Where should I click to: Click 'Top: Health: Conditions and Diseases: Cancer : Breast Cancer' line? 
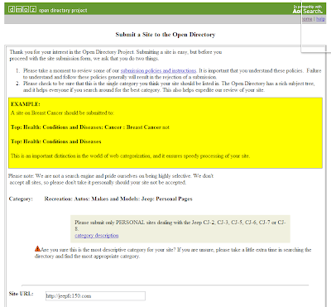click(86, 127)
